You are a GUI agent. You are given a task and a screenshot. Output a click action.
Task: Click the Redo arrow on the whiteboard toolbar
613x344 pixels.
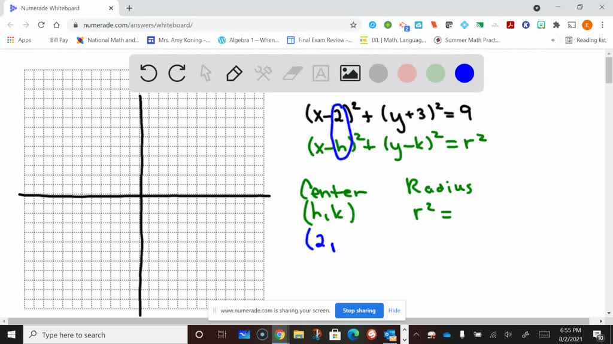point(177,73)
